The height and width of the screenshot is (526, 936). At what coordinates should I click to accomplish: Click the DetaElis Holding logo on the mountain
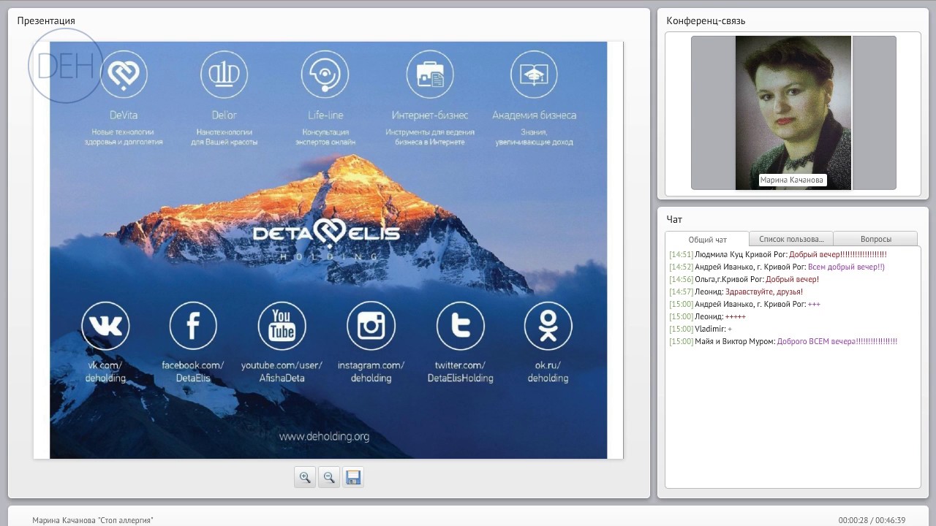pos(326,238)
